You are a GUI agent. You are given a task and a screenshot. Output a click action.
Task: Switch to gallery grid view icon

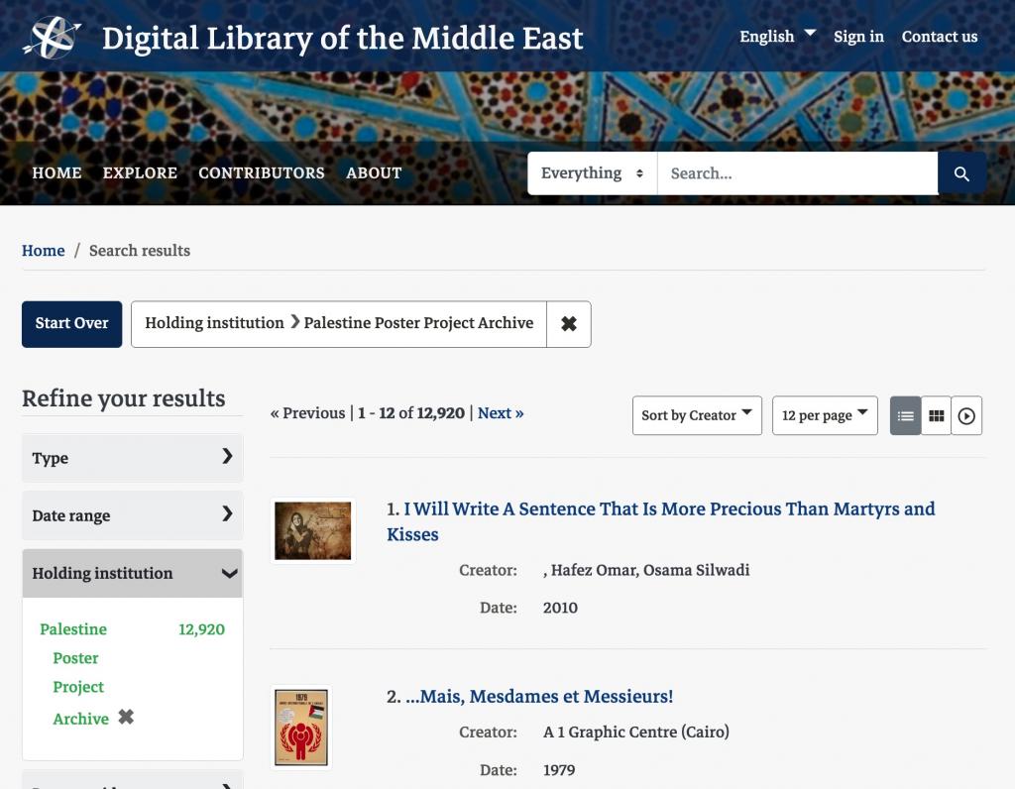pos(936,415)
